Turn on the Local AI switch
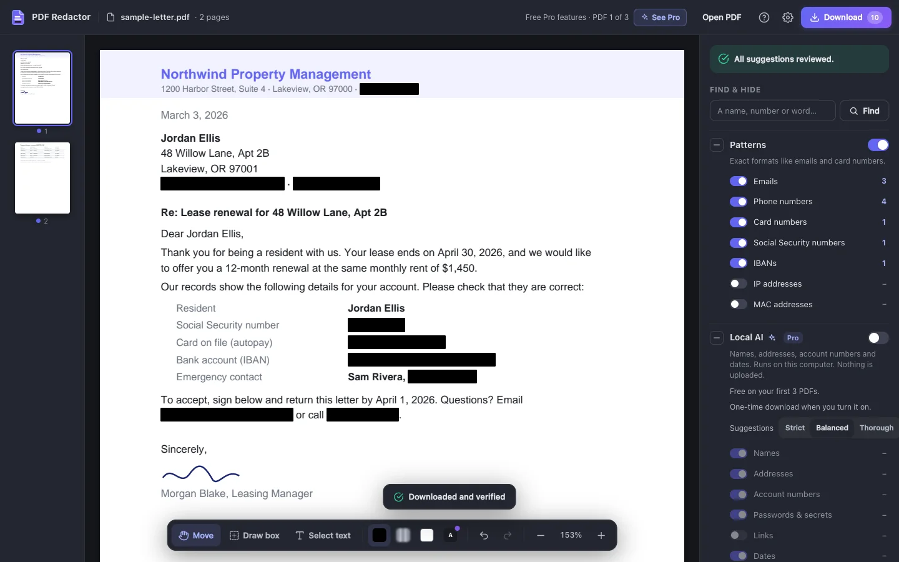The image size is (899, 562). [x=878, y=338]
